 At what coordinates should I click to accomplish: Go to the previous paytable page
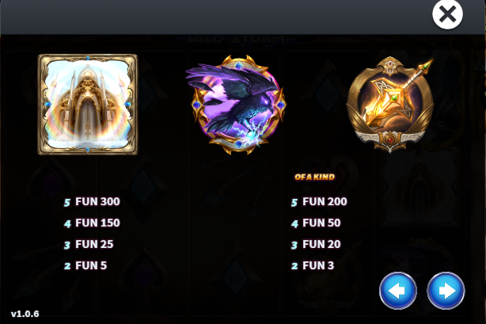point(398,291)
